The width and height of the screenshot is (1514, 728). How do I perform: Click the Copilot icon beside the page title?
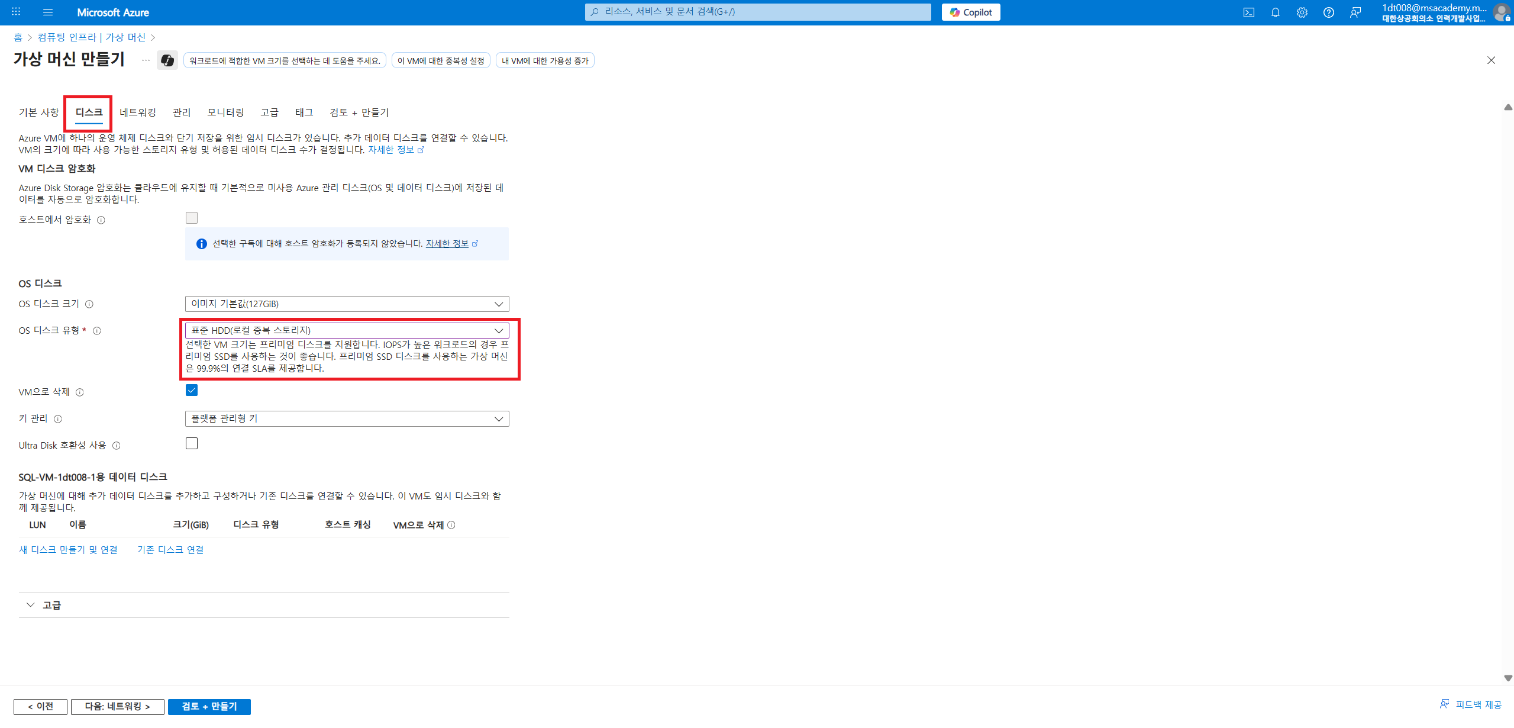tap(167, 60)
